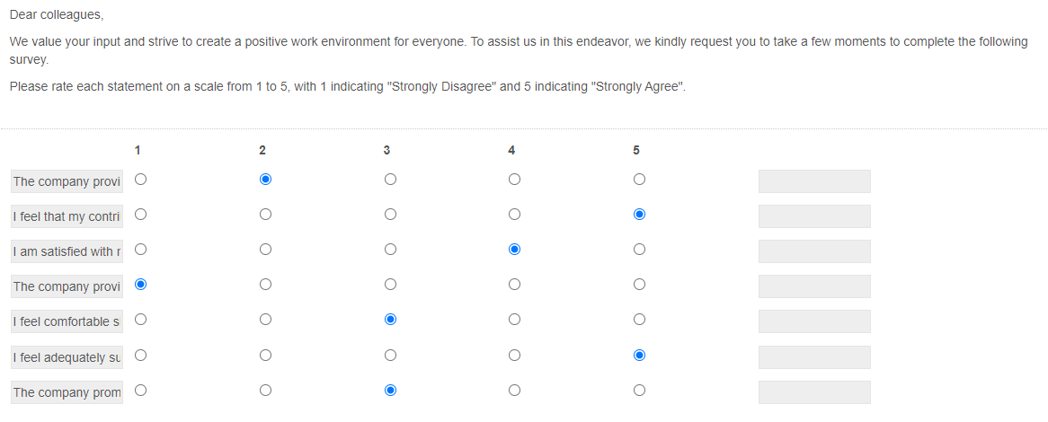Image resolution: width=1048 pixels, height=422 pixels.
Task: Set "I am satisfied with" rating to 3
Action: coord(389,250)
